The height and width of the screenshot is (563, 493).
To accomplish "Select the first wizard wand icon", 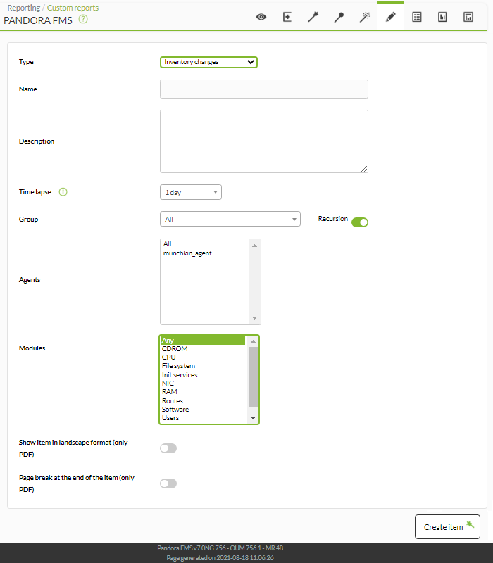I will (313, 17).
